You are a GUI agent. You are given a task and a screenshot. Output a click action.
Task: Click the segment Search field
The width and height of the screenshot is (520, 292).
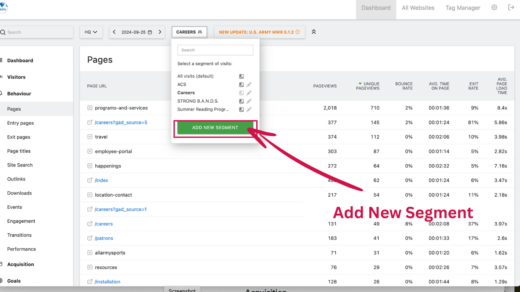click(215, 50)
